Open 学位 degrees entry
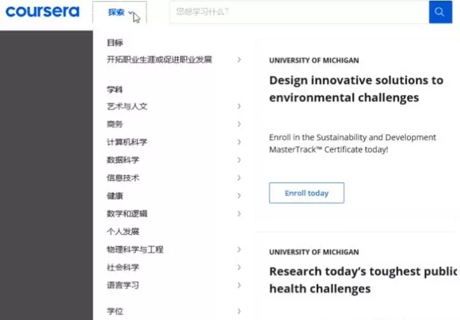 115,311
